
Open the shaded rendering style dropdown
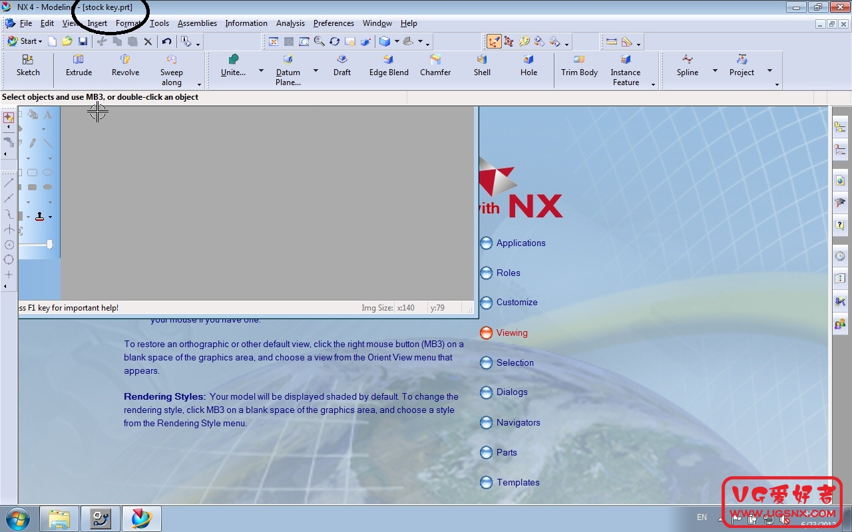[x=397, y=41]
